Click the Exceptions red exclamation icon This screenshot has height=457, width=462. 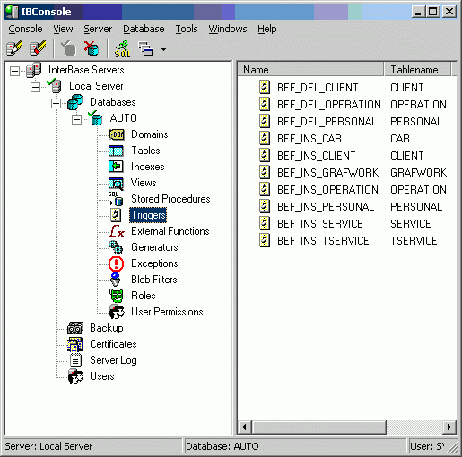coord(116,263)
